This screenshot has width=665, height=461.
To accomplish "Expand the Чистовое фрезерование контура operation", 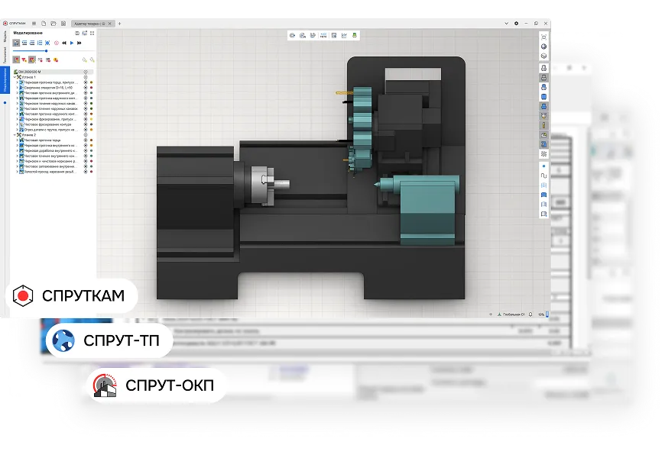I will [x=18, y=124].
